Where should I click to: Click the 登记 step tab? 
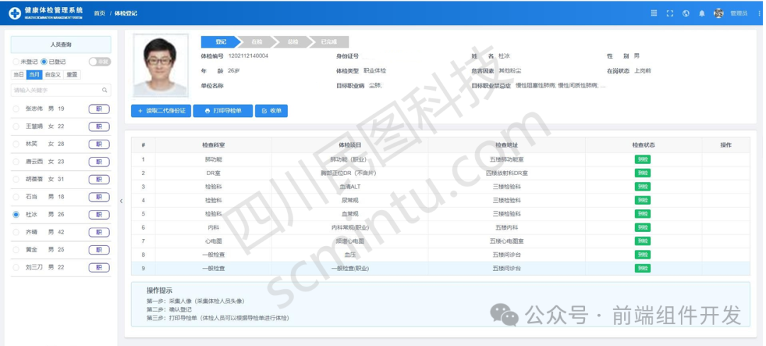coord(221,42)
